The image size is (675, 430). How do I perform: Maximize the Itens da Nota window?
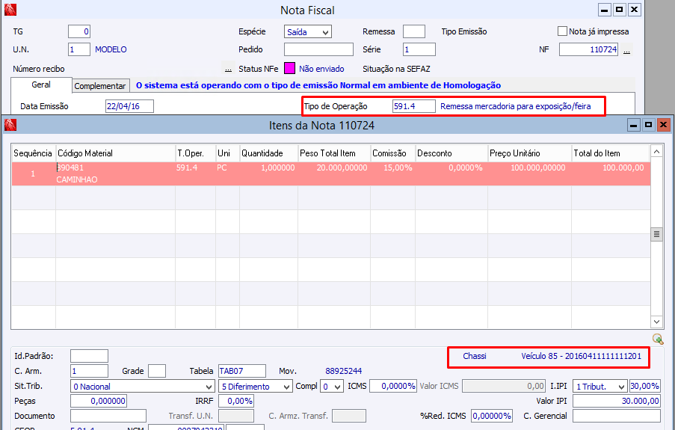[648, 125]
